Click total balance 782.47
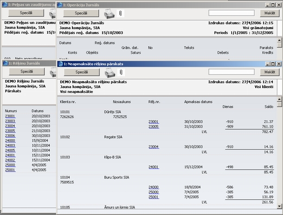 [267, 132]
